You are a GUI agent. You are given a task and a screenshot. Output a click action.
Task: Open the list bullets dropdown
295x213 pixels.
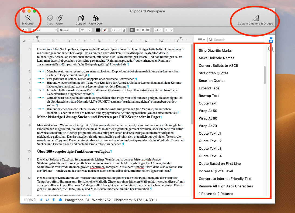coord(169,30)
